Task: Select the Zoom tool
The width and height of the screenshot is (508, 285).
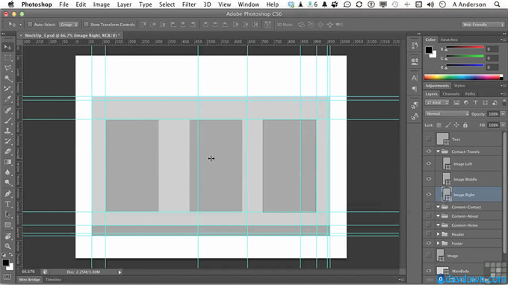Action: tap(7, 246)
